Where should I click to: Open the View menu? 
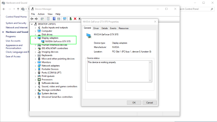tap(50, 14)
